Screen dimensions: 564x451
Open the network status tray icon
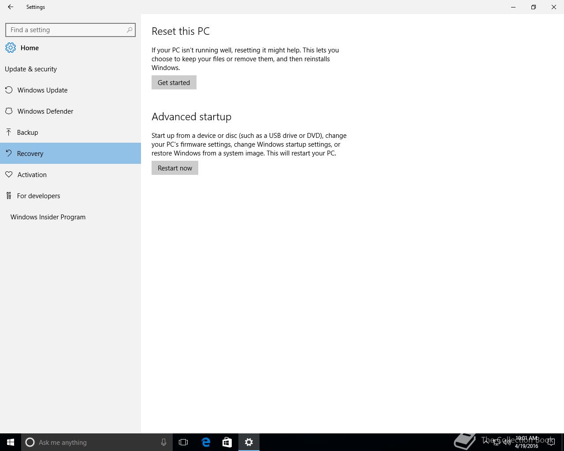point(496,442)
